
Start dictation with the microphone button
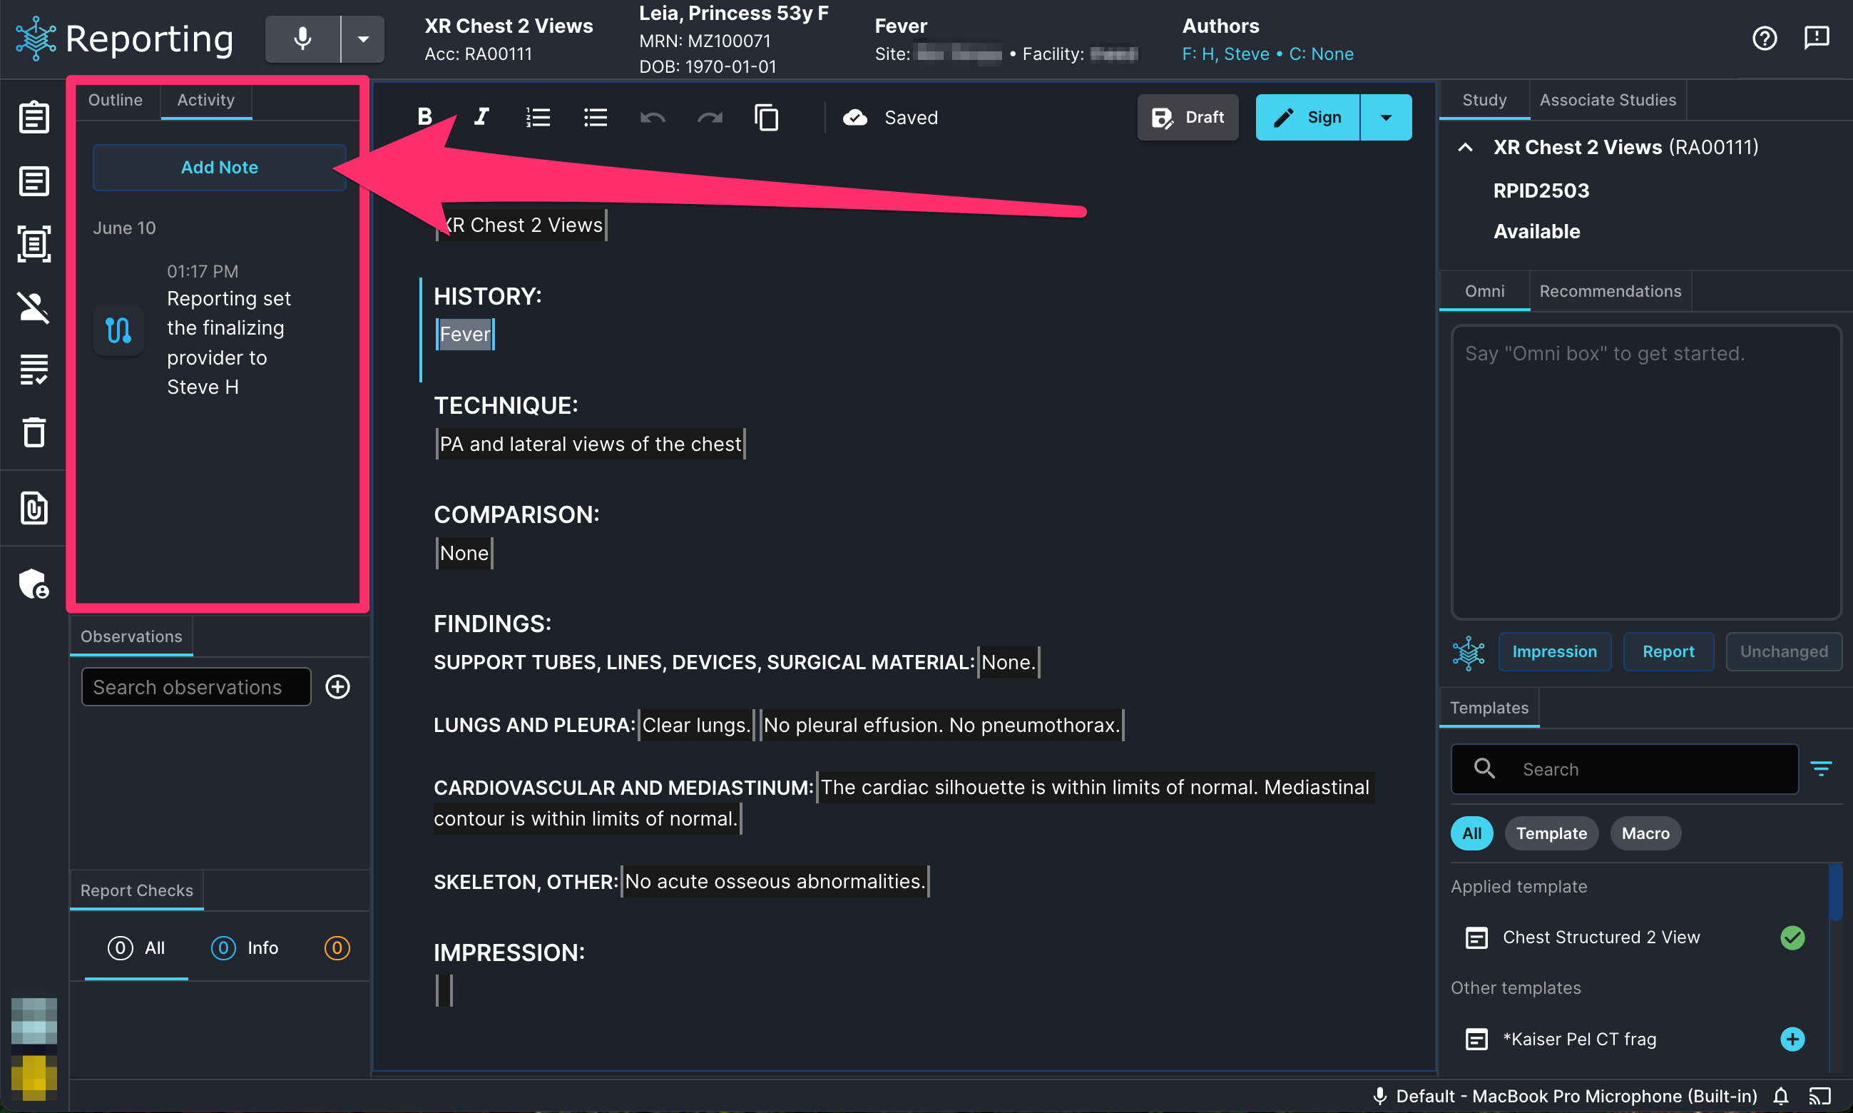tap(303, 39)
